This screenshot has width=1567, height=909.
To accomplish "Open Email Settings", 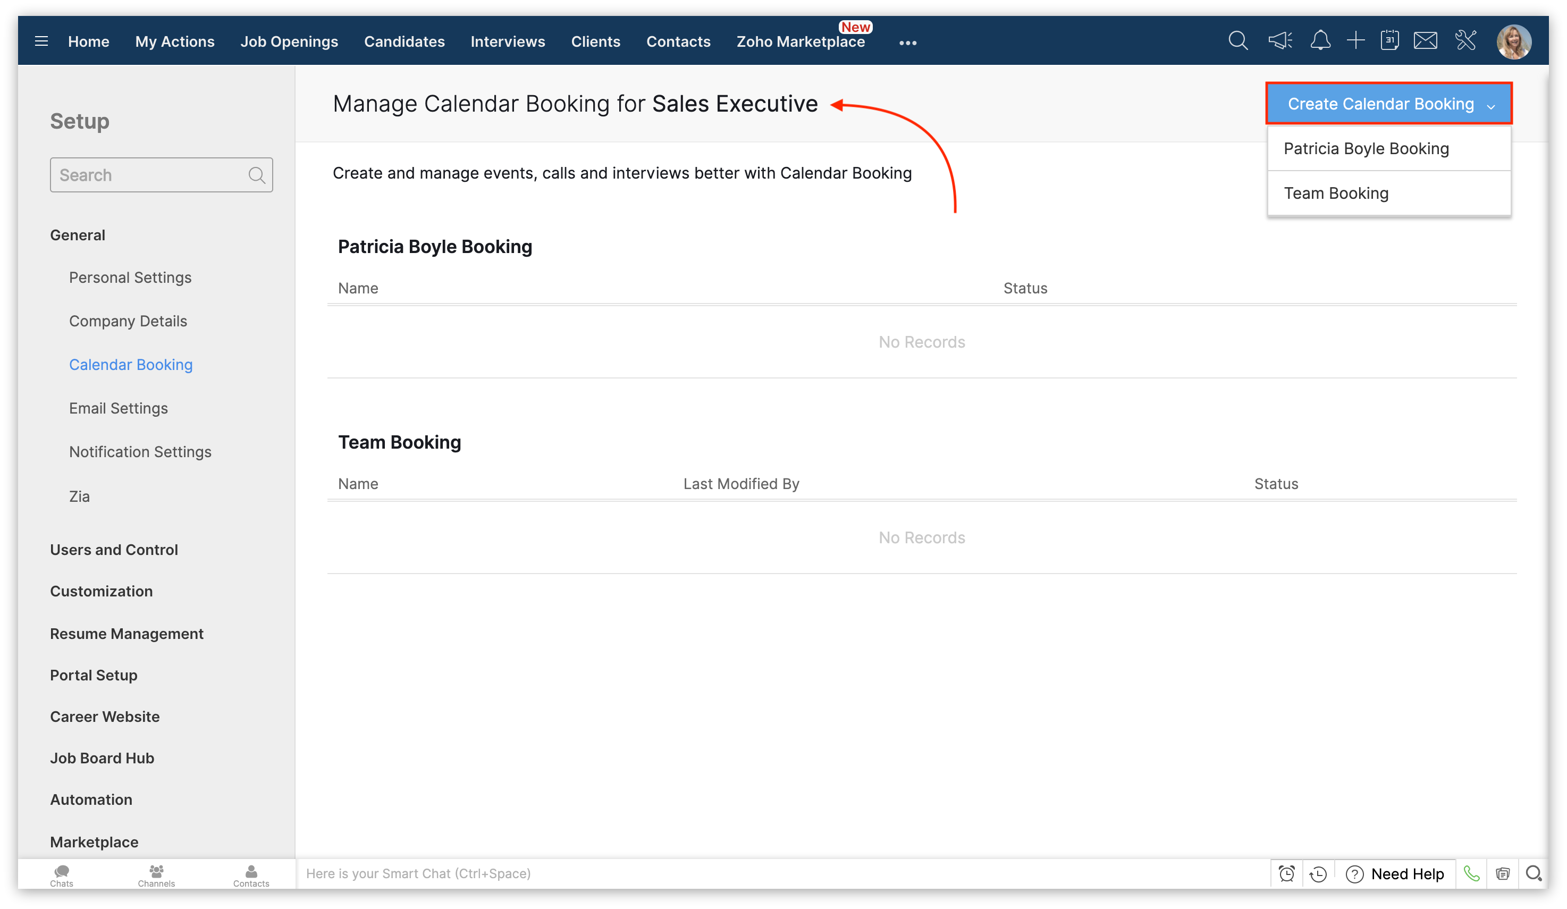I will point(118,408).
